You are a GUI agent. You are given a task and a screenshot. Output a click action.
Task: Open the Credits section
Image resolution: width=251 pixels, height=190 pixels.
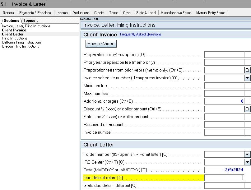click(x=99, y=13)
